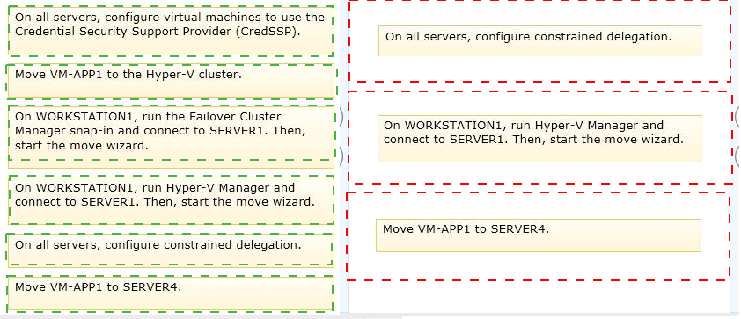Pick the Hyper-V Manager action in left list
Viewport: 741px width, 319px height.
[x=171, y=201]
